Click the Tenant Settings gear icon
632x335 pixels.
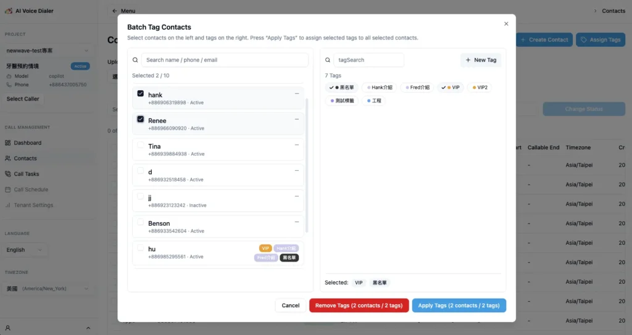coord(8,205)
